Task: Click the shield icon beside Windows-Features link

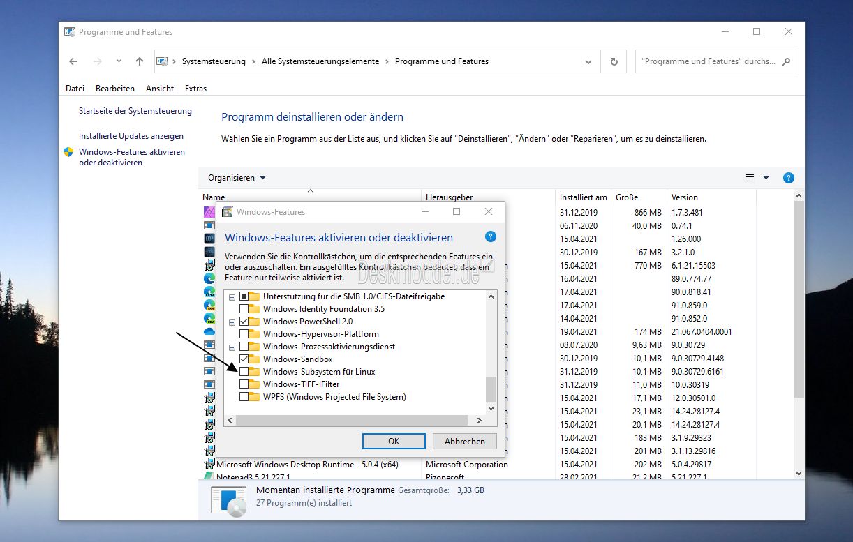Action: [x=68, y=152]
